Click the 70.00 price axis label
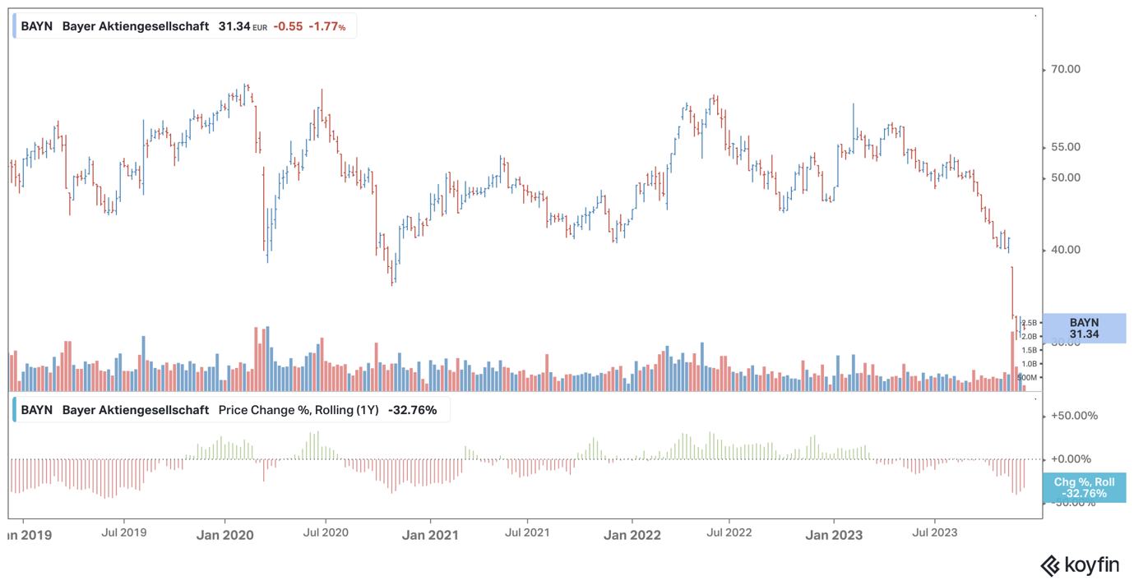 [x=1066, y=70]
